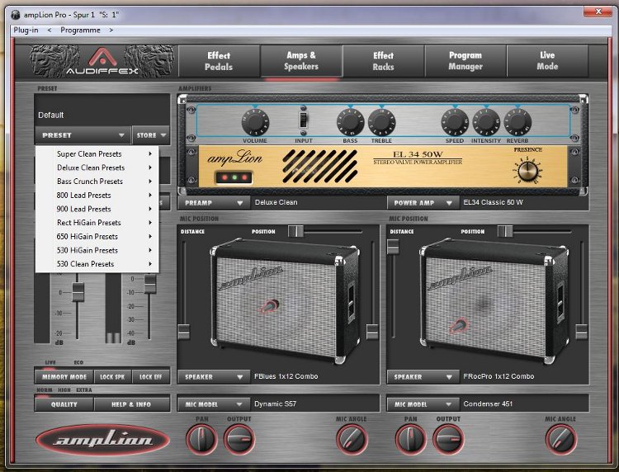
Task: Click the ampLion oval logo badge
Action: [x=102, y=440]
